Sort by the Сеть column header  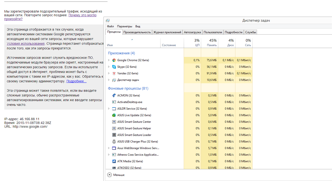tap(244, 43)
